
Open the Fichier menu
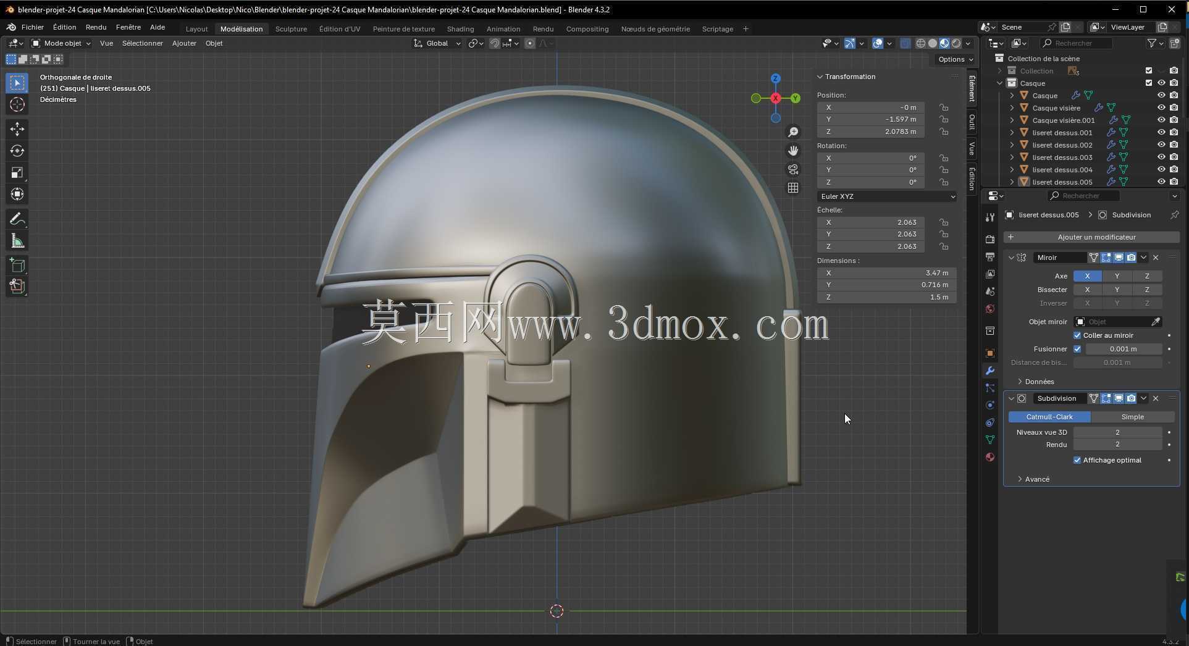coord(33,27)
